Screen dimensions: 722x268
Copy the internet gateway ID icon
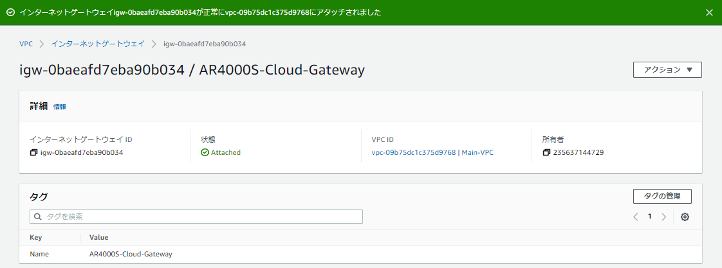34,153
